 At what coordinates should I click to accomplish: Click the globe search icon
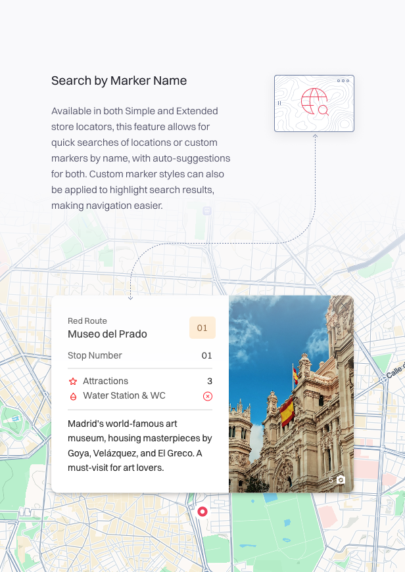pos(315,101)
